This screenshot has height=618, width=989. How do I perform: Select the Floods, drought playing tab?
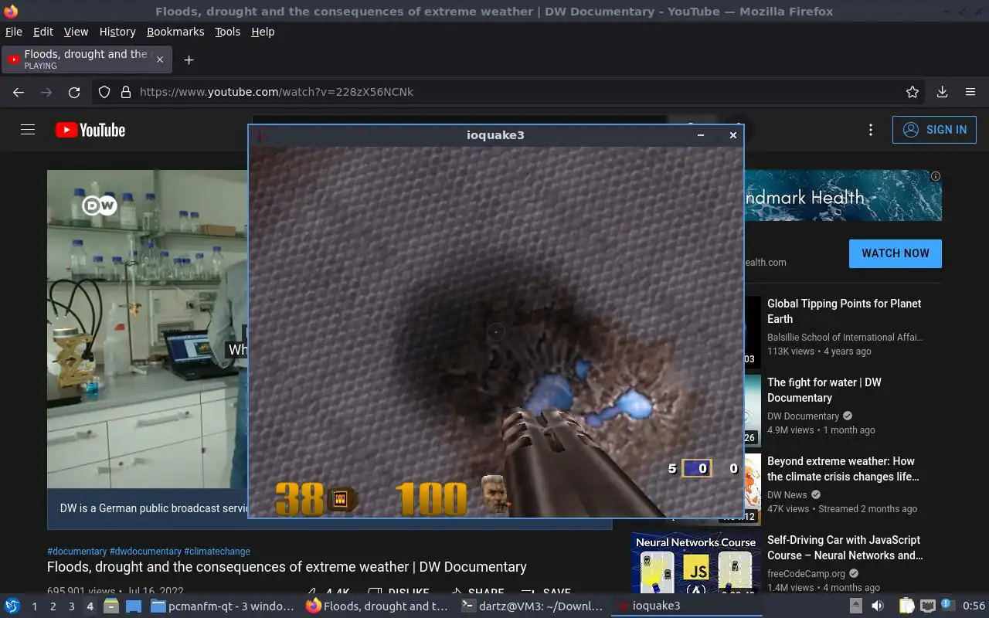point(87,59)
